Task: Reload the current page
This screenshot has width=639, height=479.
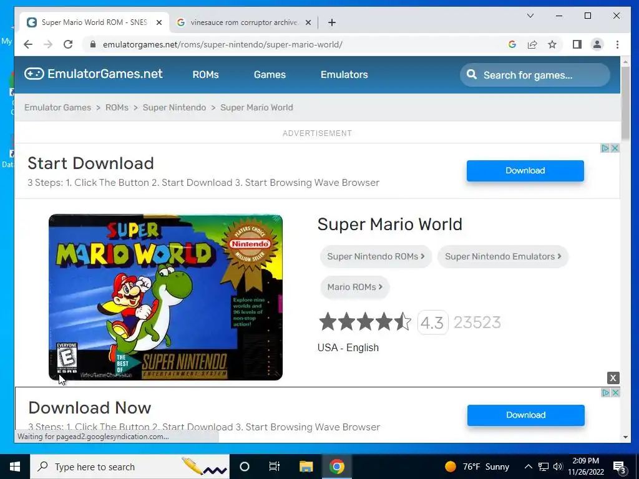Action: (x=68, y=44)
